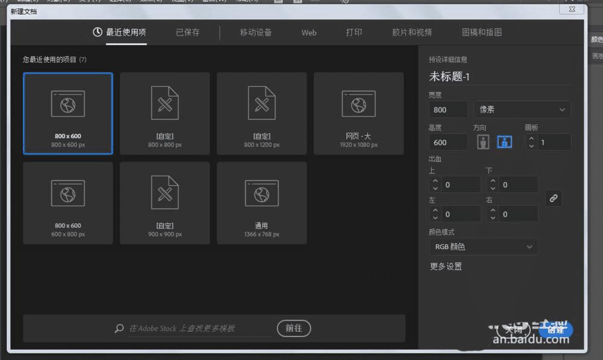Click the bottom bleed (下) input field

click(519, 185)
